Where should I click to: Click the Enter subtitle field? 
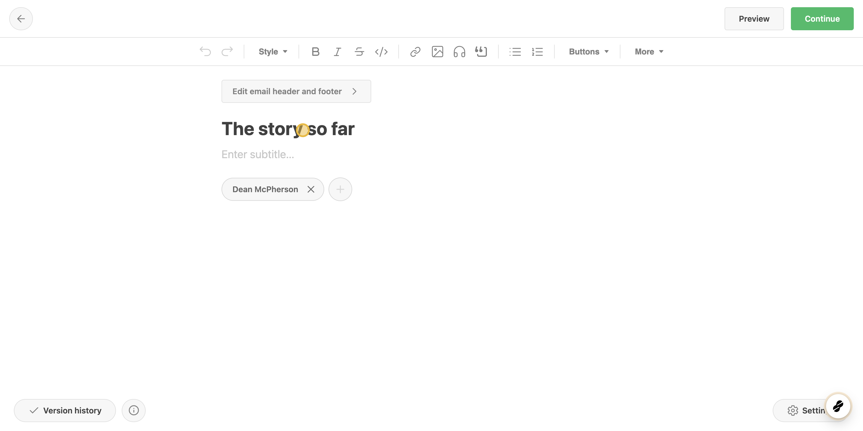(x=258, y=154)
